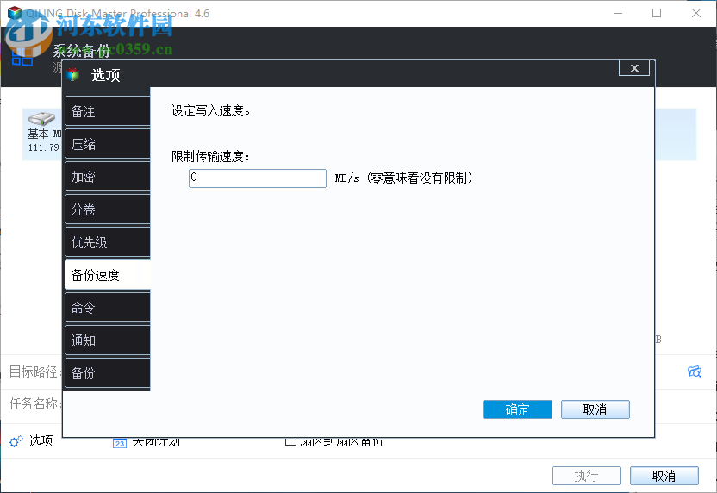Open the 备份 tab at bottom of sidebar
This screenshot has height=493, width=717.
(x=108, y=373)
